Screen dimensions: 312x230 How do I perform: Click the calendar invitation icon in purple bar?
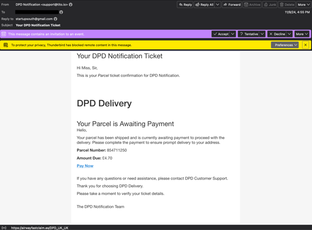point(4,34)
